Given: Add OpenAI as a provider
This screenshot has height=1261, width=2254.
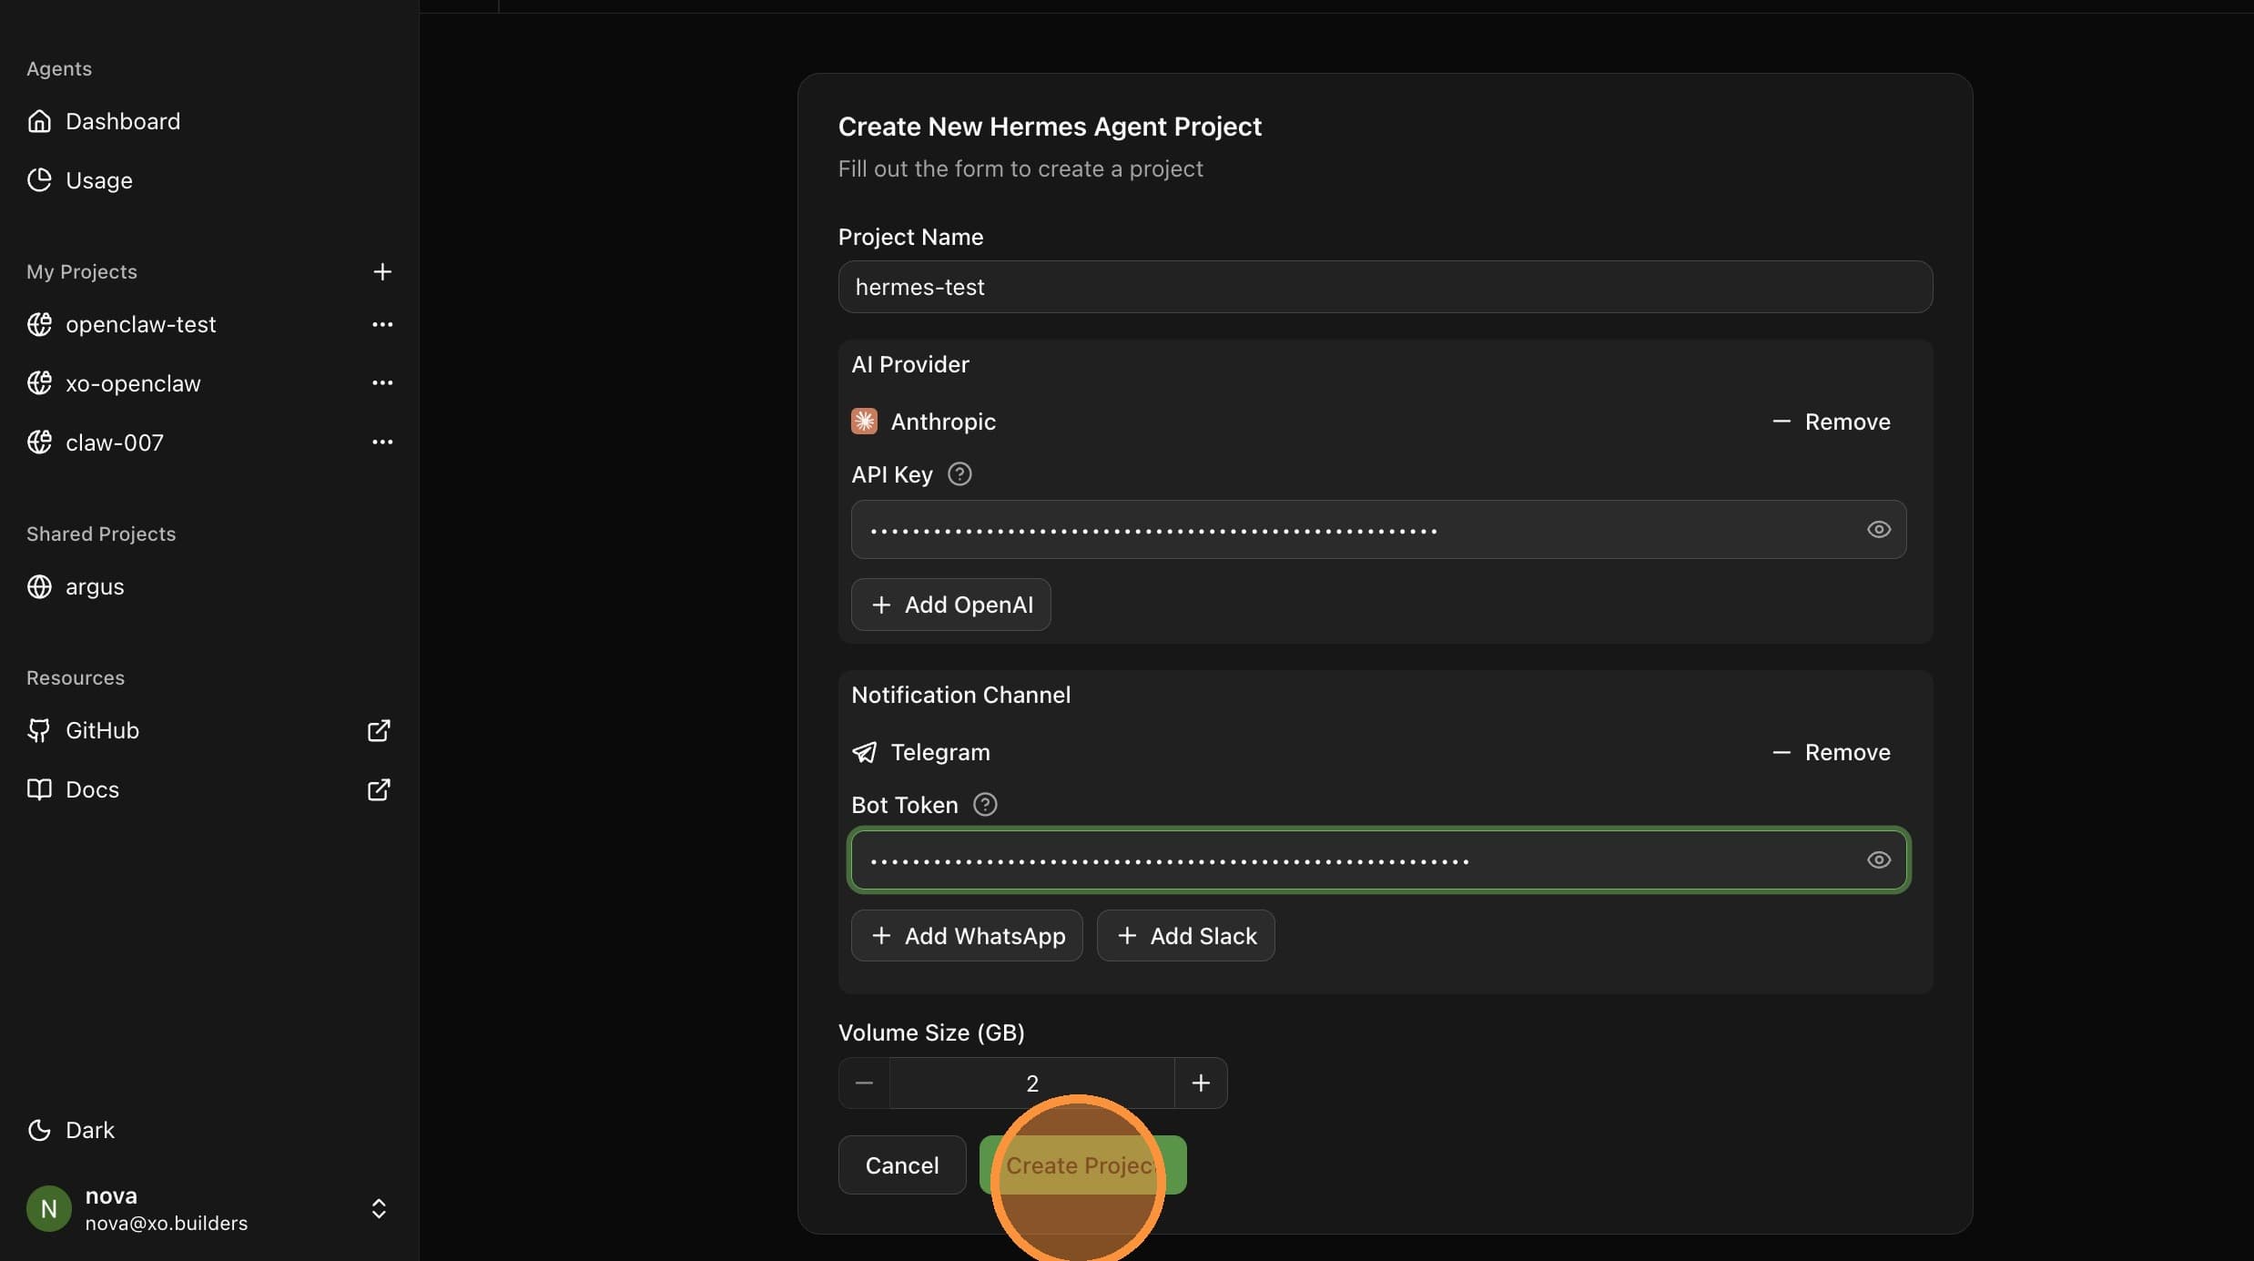Looking at the screenshot, I should (x=951, y=605).
